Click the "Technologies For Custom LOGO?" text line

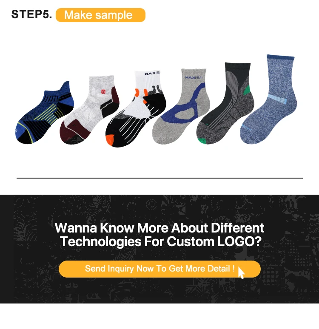(161, 241)
